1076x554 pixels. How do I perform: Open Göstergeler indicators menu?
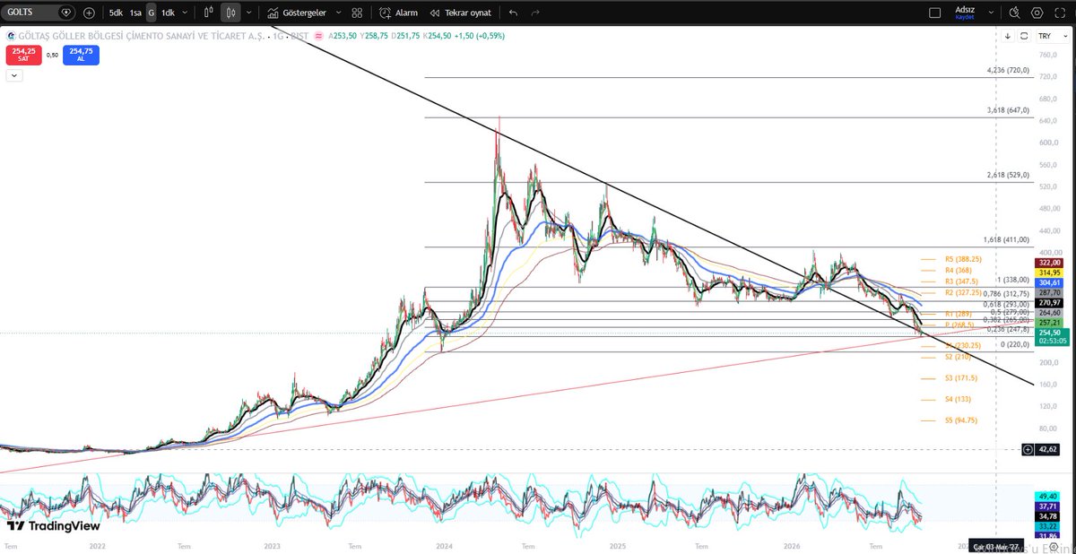tap(297, 13)
